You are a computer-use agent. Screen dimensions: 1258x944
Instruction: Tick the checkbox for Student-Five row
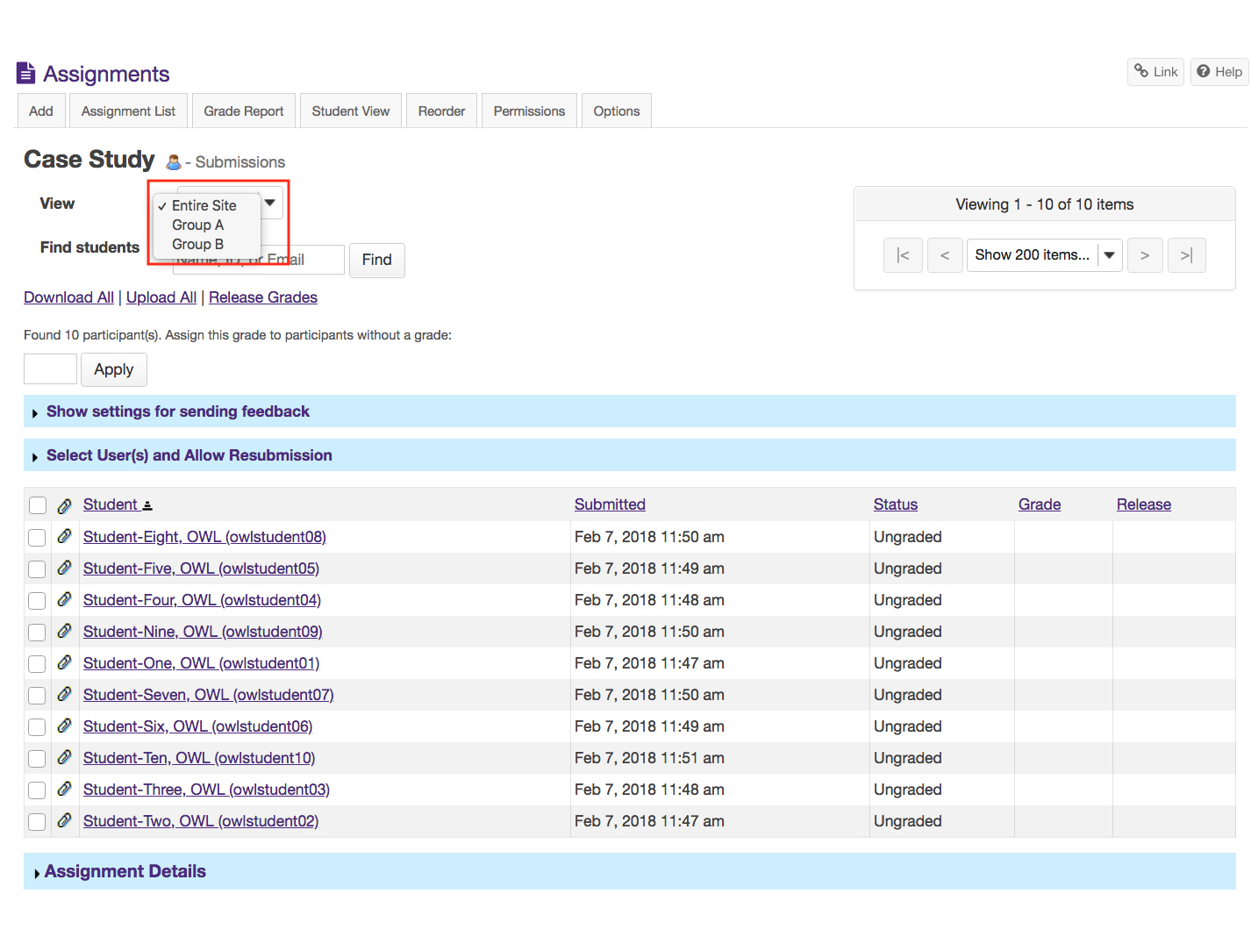click(38, 569)
